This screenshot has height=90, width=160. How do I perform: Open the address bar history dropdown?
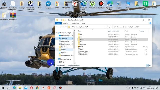[106, 27]
